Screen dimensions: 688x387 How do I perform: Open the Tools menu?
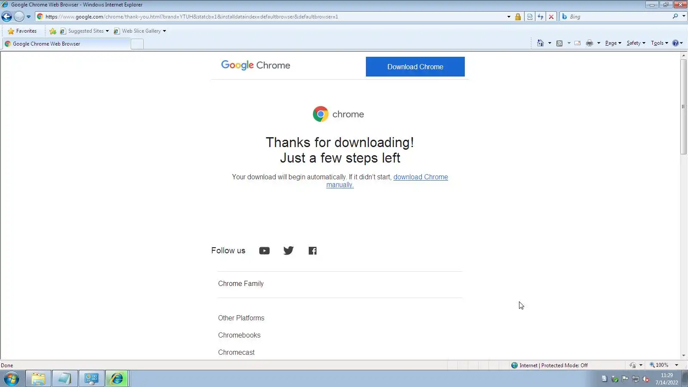click(659, 43)
